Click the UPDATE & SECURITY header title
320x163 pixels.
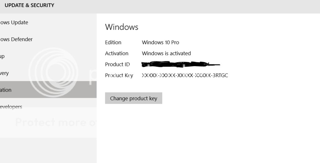tap(29, 5)
